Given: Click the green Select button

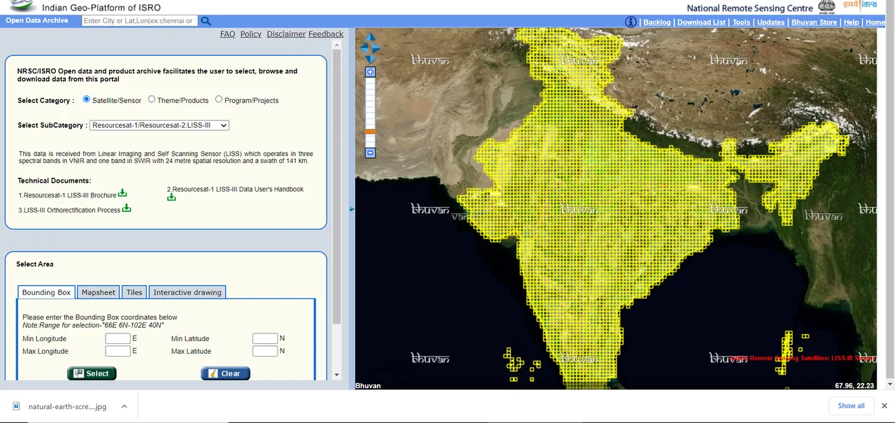Looking at the screenshot, I should click(92, 373).
